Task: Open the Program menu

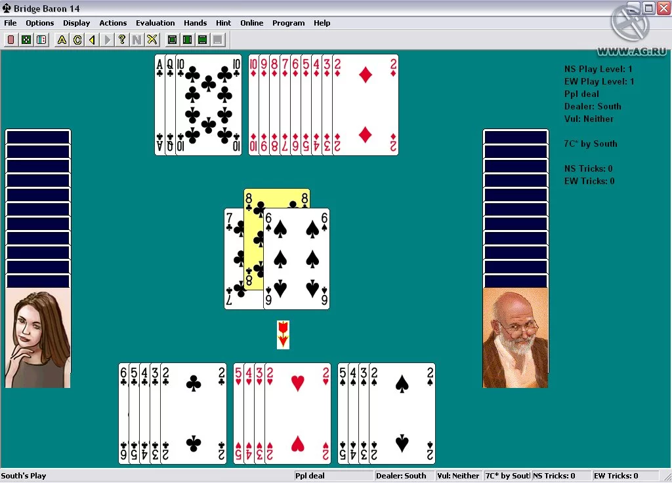Action: pos(289,23)
